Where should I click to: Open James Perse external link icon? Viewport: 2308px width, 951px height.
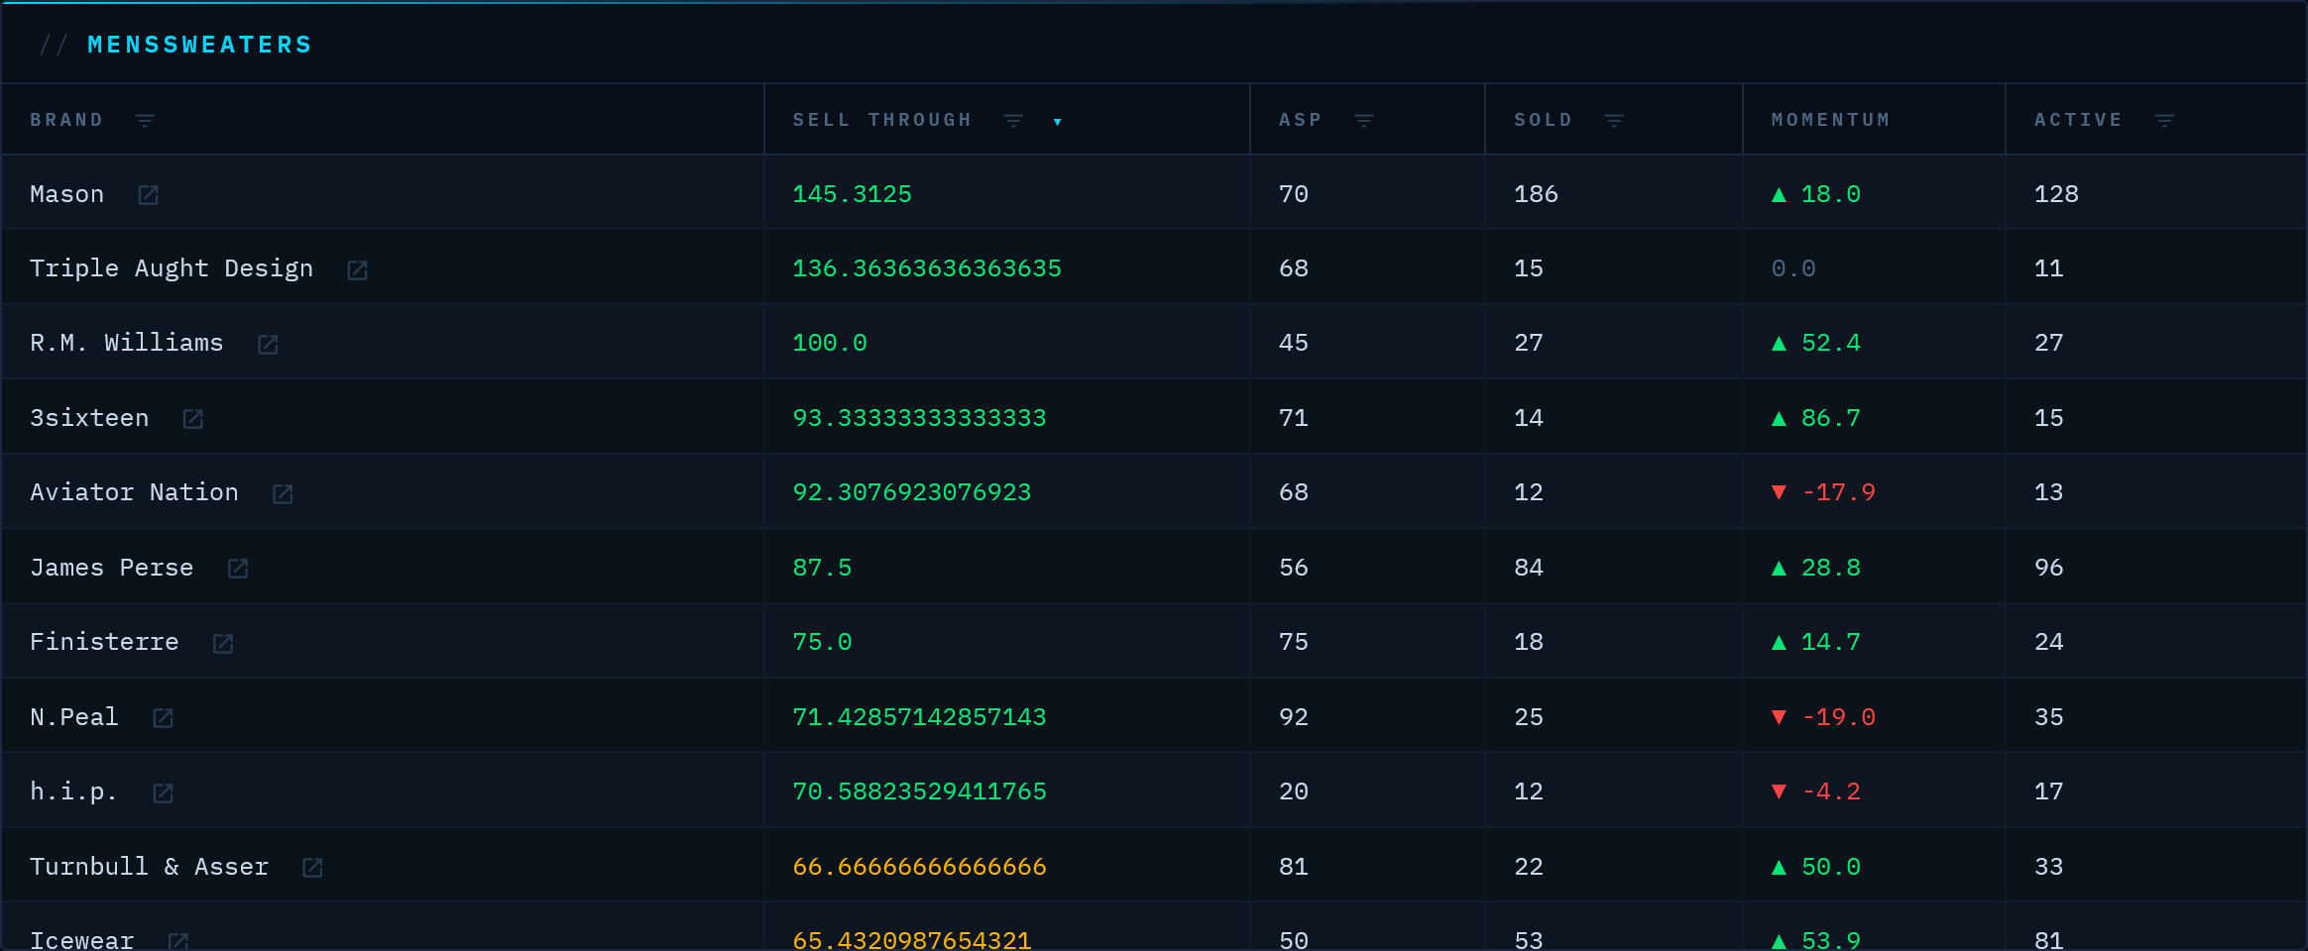[238, 569]
